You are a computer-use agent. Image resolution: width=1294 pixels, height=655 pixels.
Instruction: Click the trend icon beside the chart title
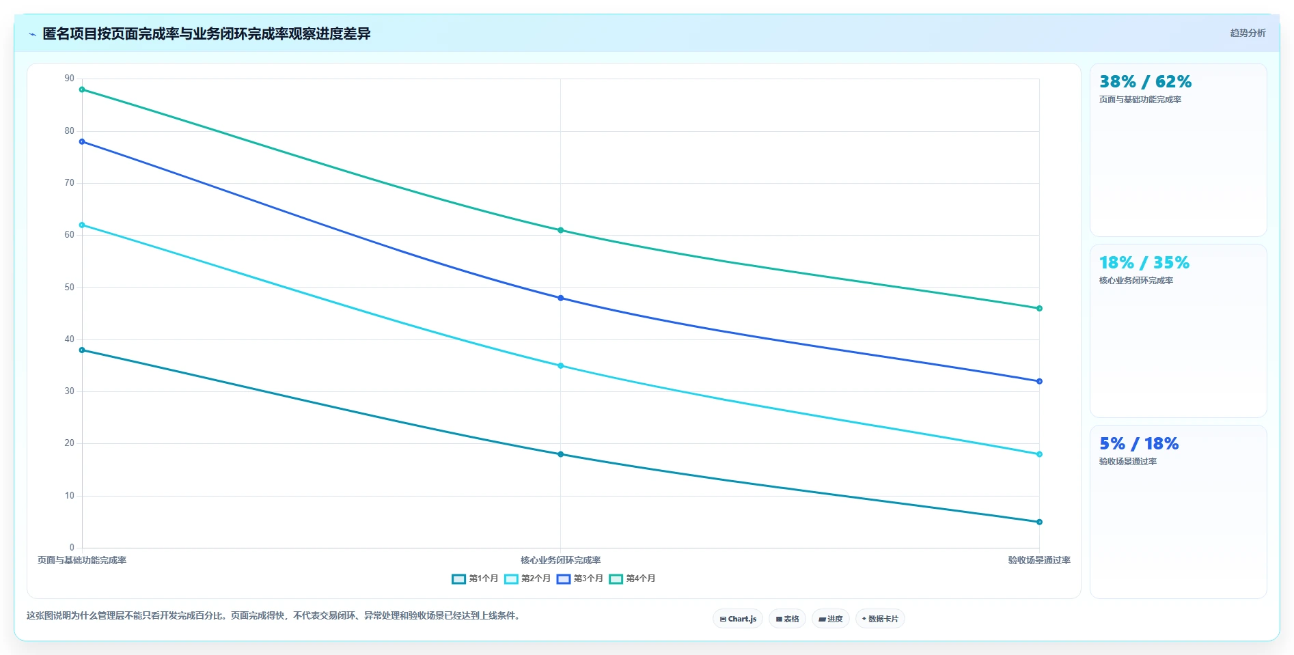click(32, 34)
